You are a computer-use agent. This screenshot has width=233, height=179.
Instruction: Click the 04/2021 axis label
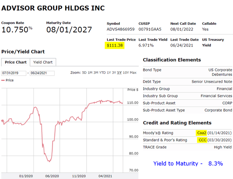[105, 176]
